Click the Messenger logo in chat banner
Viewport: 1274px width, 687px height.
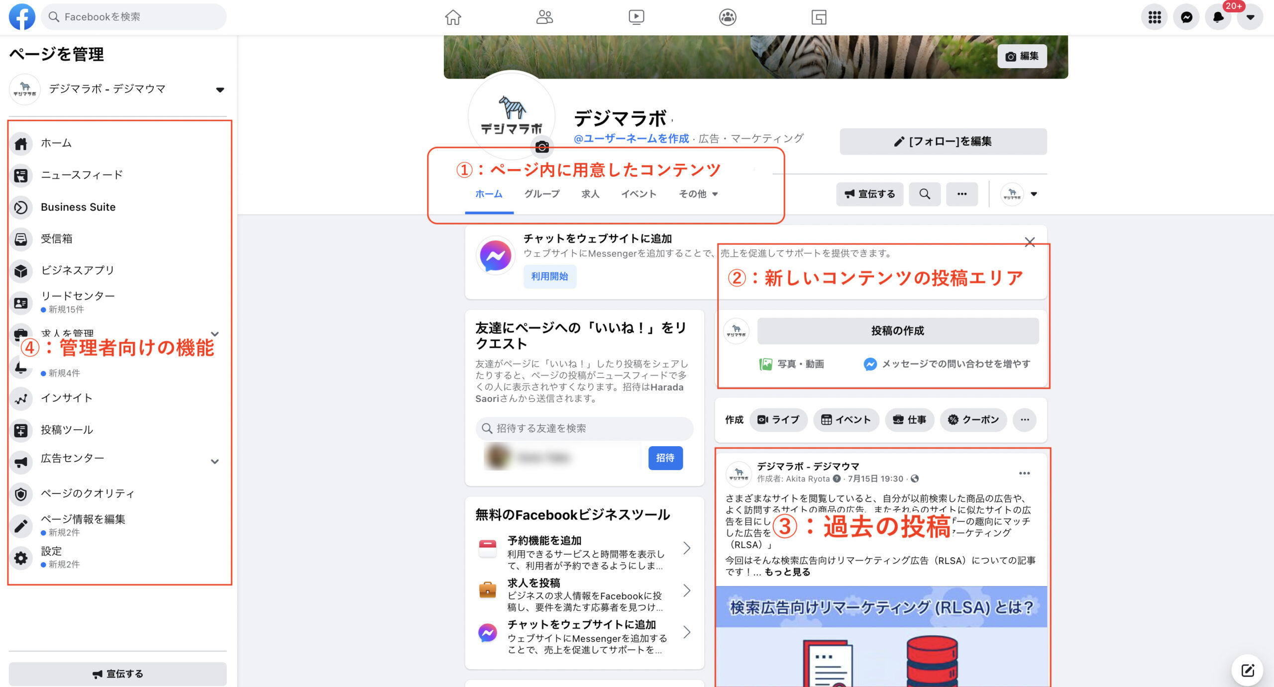495,256
